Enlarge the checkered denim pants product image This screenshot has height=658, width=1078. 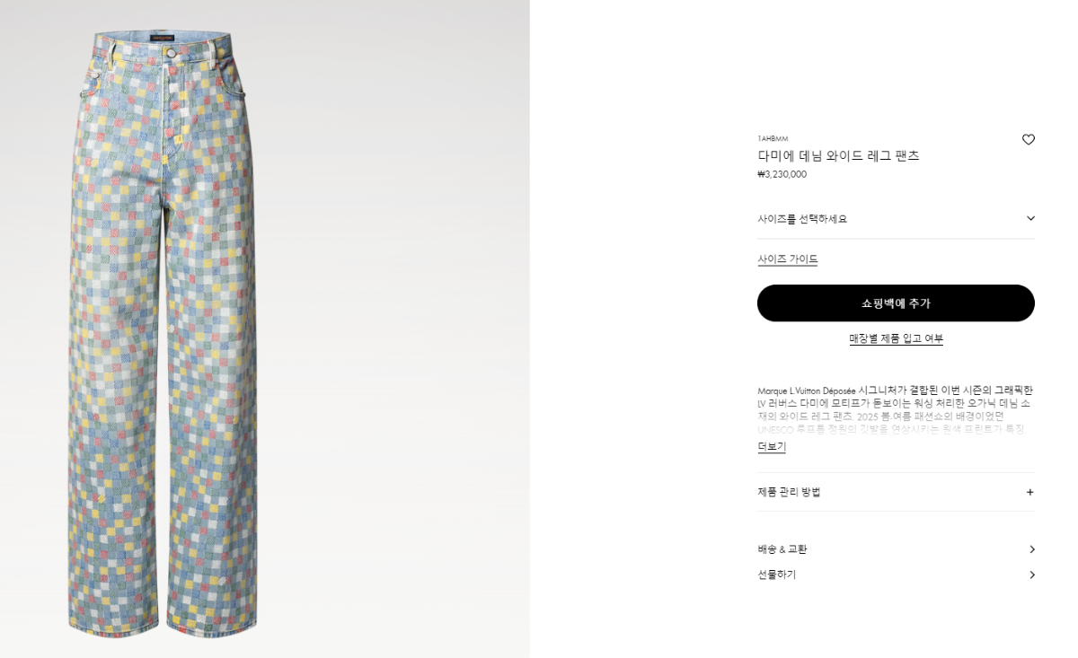163,334
